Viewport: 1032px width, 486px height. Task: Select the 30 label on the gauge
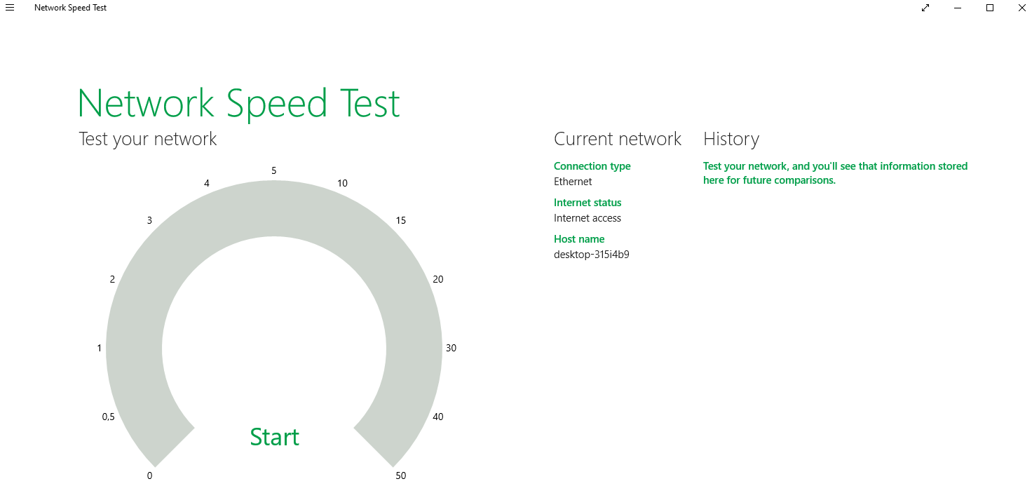coord(451,348)
